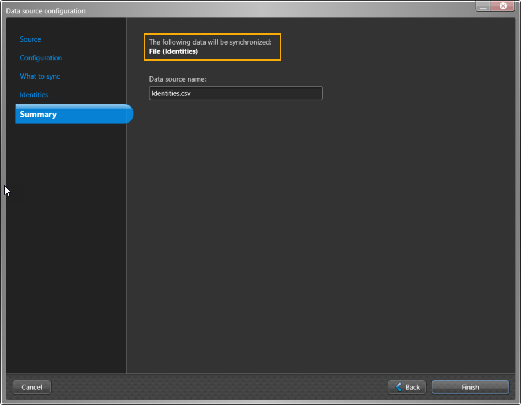
Task: Click the Back button
Action: click(x=406, y=387)
